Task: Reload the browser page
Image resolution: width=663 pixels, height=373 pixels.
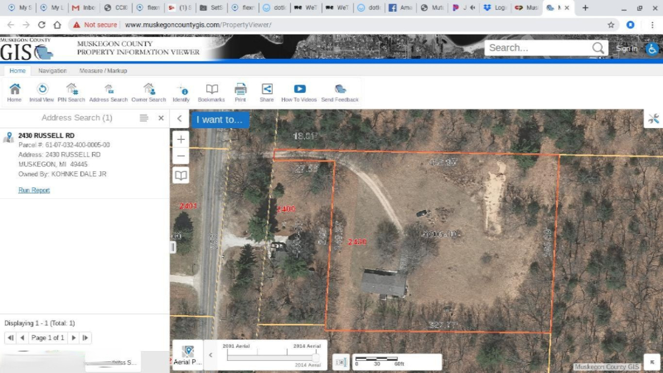Action: tap(42, 25)
